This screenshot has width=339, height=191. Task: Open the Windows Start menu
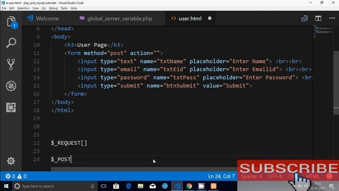6,186
